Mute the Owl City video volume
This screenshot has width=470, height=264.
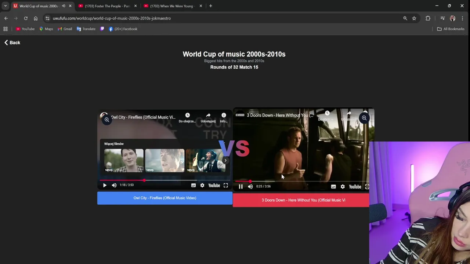pos(114,185)
